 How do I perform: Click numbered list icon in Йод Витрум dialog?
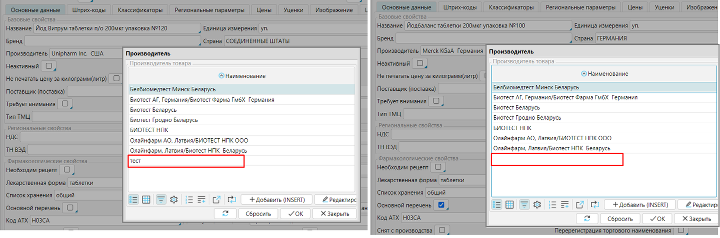click(189, 200)
